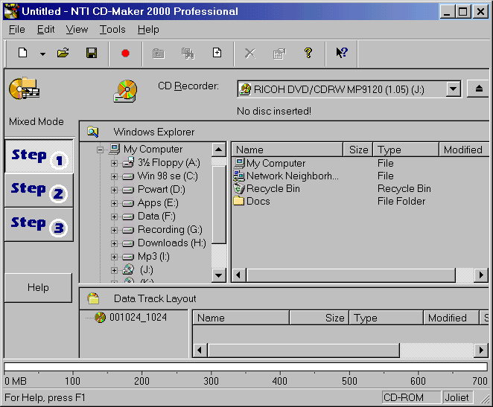Viewport: 493px width, 407px height.
Task: Activate the What's This context help pointer
Action: pyautogui.click(x=342, y=53)
